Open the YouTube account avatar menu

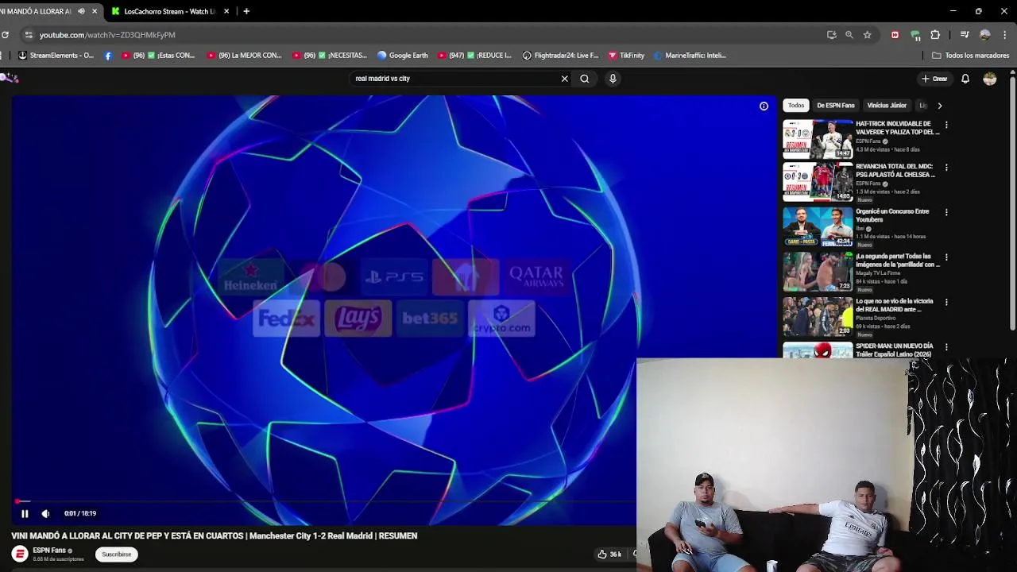(x=990, y=79)
